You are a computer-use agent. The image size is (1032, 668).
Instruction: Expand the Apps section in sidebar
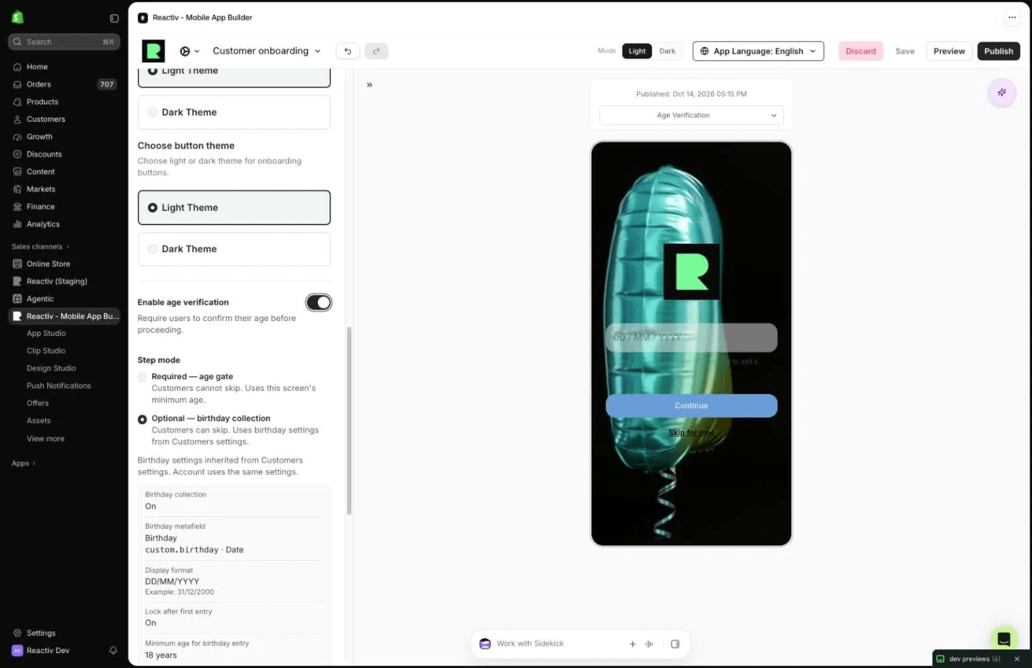(24, 463)
